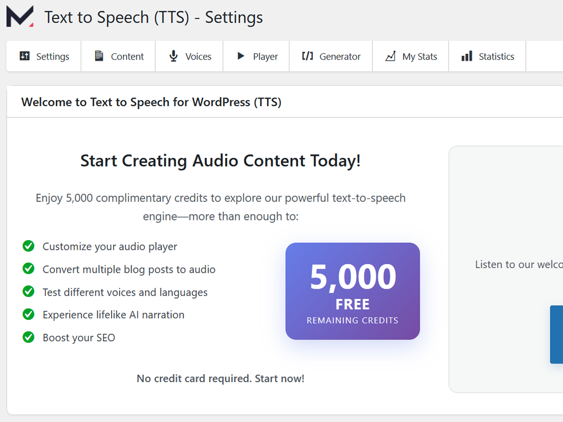Click the line chart icon on the My Stats tab

point(390,56)
